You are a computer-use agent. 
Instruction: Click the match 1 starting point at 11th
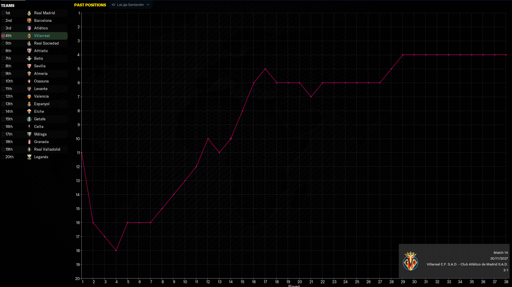point(82,153)
